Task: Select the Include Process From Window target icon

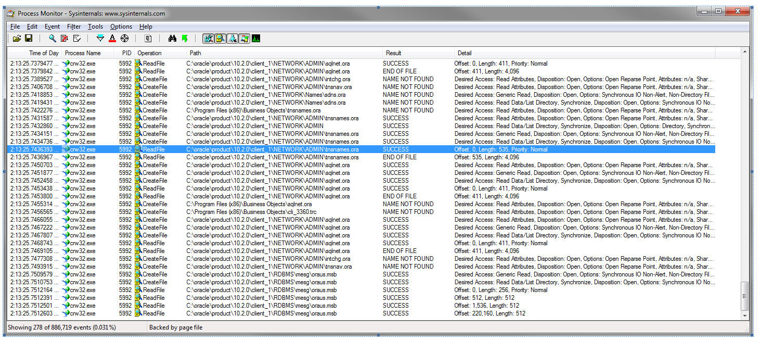Action: [124, 39]
